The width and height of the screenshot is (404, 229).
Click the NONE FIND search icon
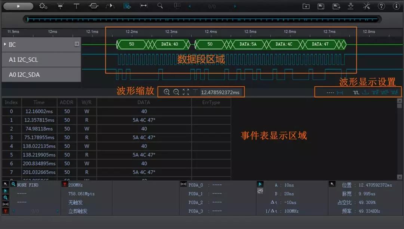coord(13,184)
